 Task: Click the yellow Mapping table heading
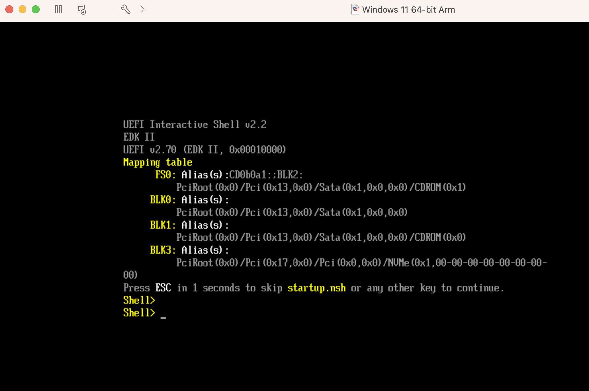point(158,162)
